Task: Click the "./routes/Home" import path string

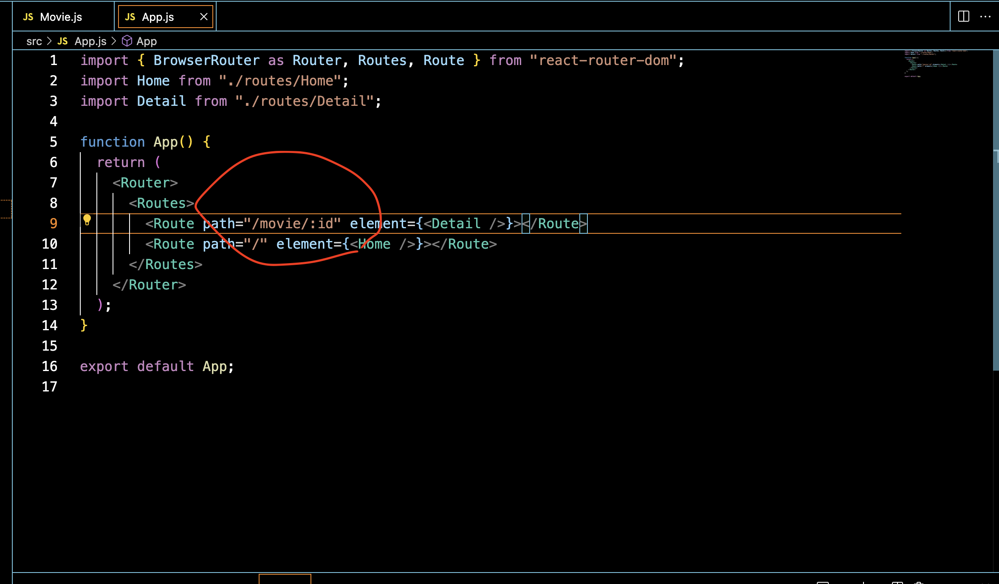Action: click(x=280, y=81)
